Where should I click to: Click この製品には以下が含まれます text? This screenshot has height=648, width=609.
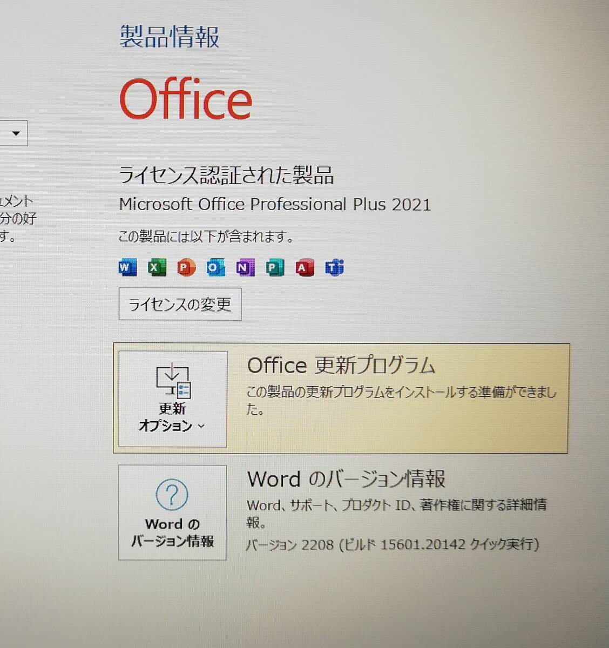pyautogui.click(x=206, y=236)
